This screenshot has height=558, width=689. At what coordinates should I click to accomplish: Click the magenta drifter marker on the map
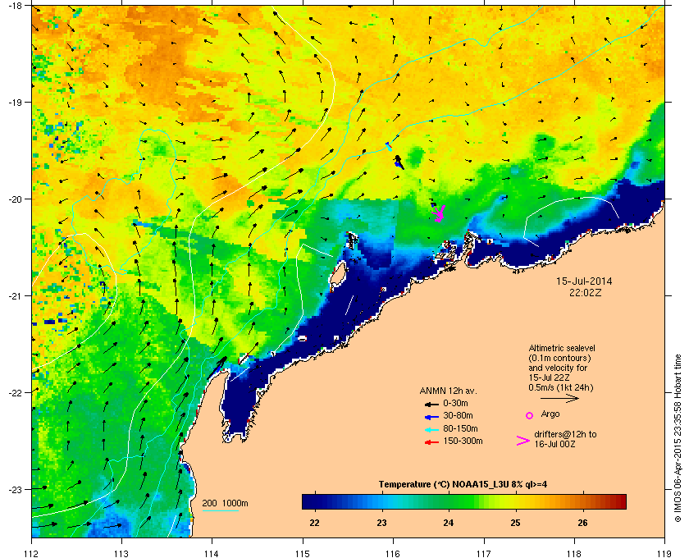pyautogui.click(x=439, y=213)
